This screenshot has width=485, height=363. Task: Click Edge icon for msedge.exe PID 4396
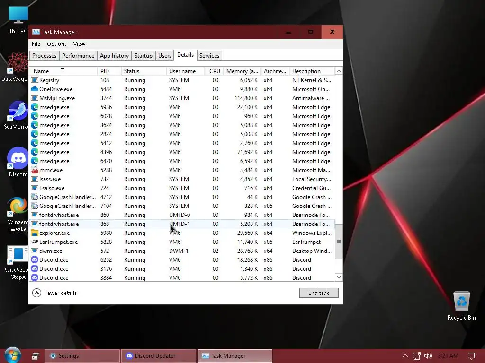click(34, 152)
